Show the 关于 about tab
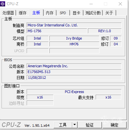The height and width of the screenshot is (130, 129). pyautogui.click(x=109, y=13)
